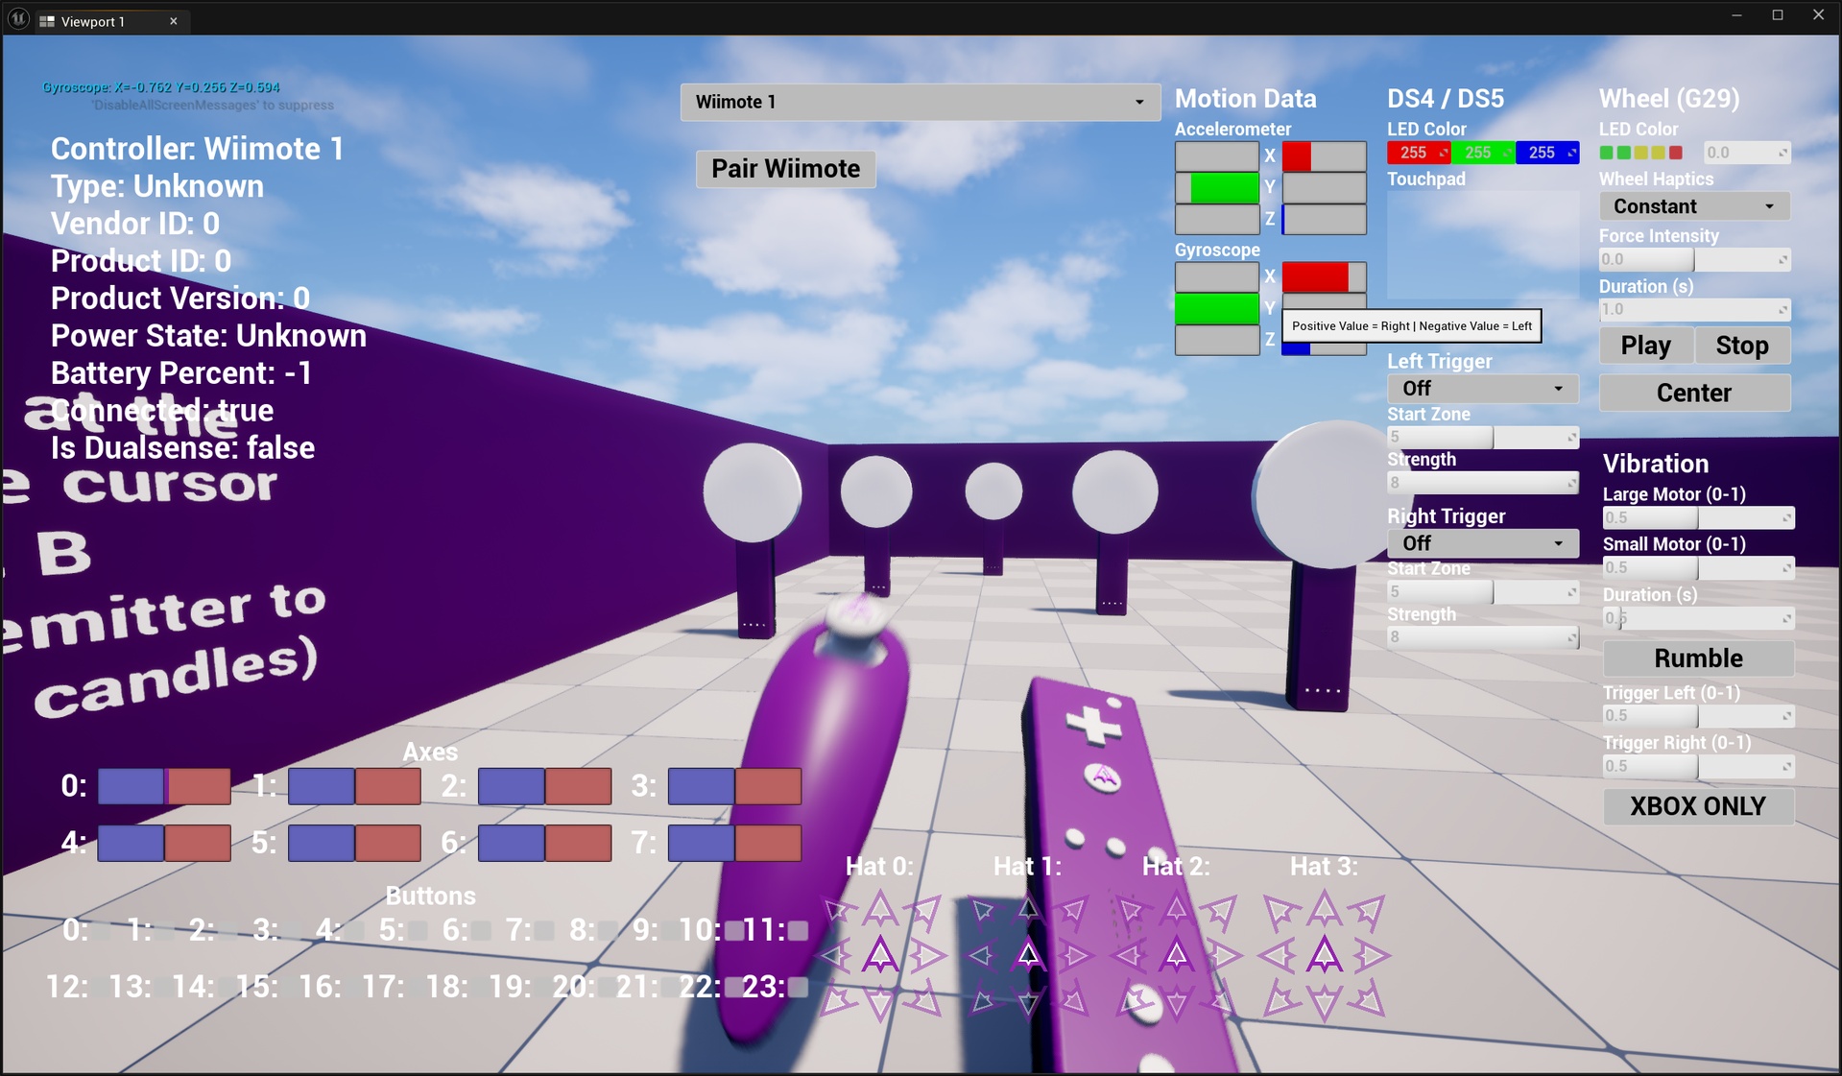Image resolution: width=1842 pixels, height=1076 pixels.
Task: Click the Axis 7 indicator bar
Action: 734,843
